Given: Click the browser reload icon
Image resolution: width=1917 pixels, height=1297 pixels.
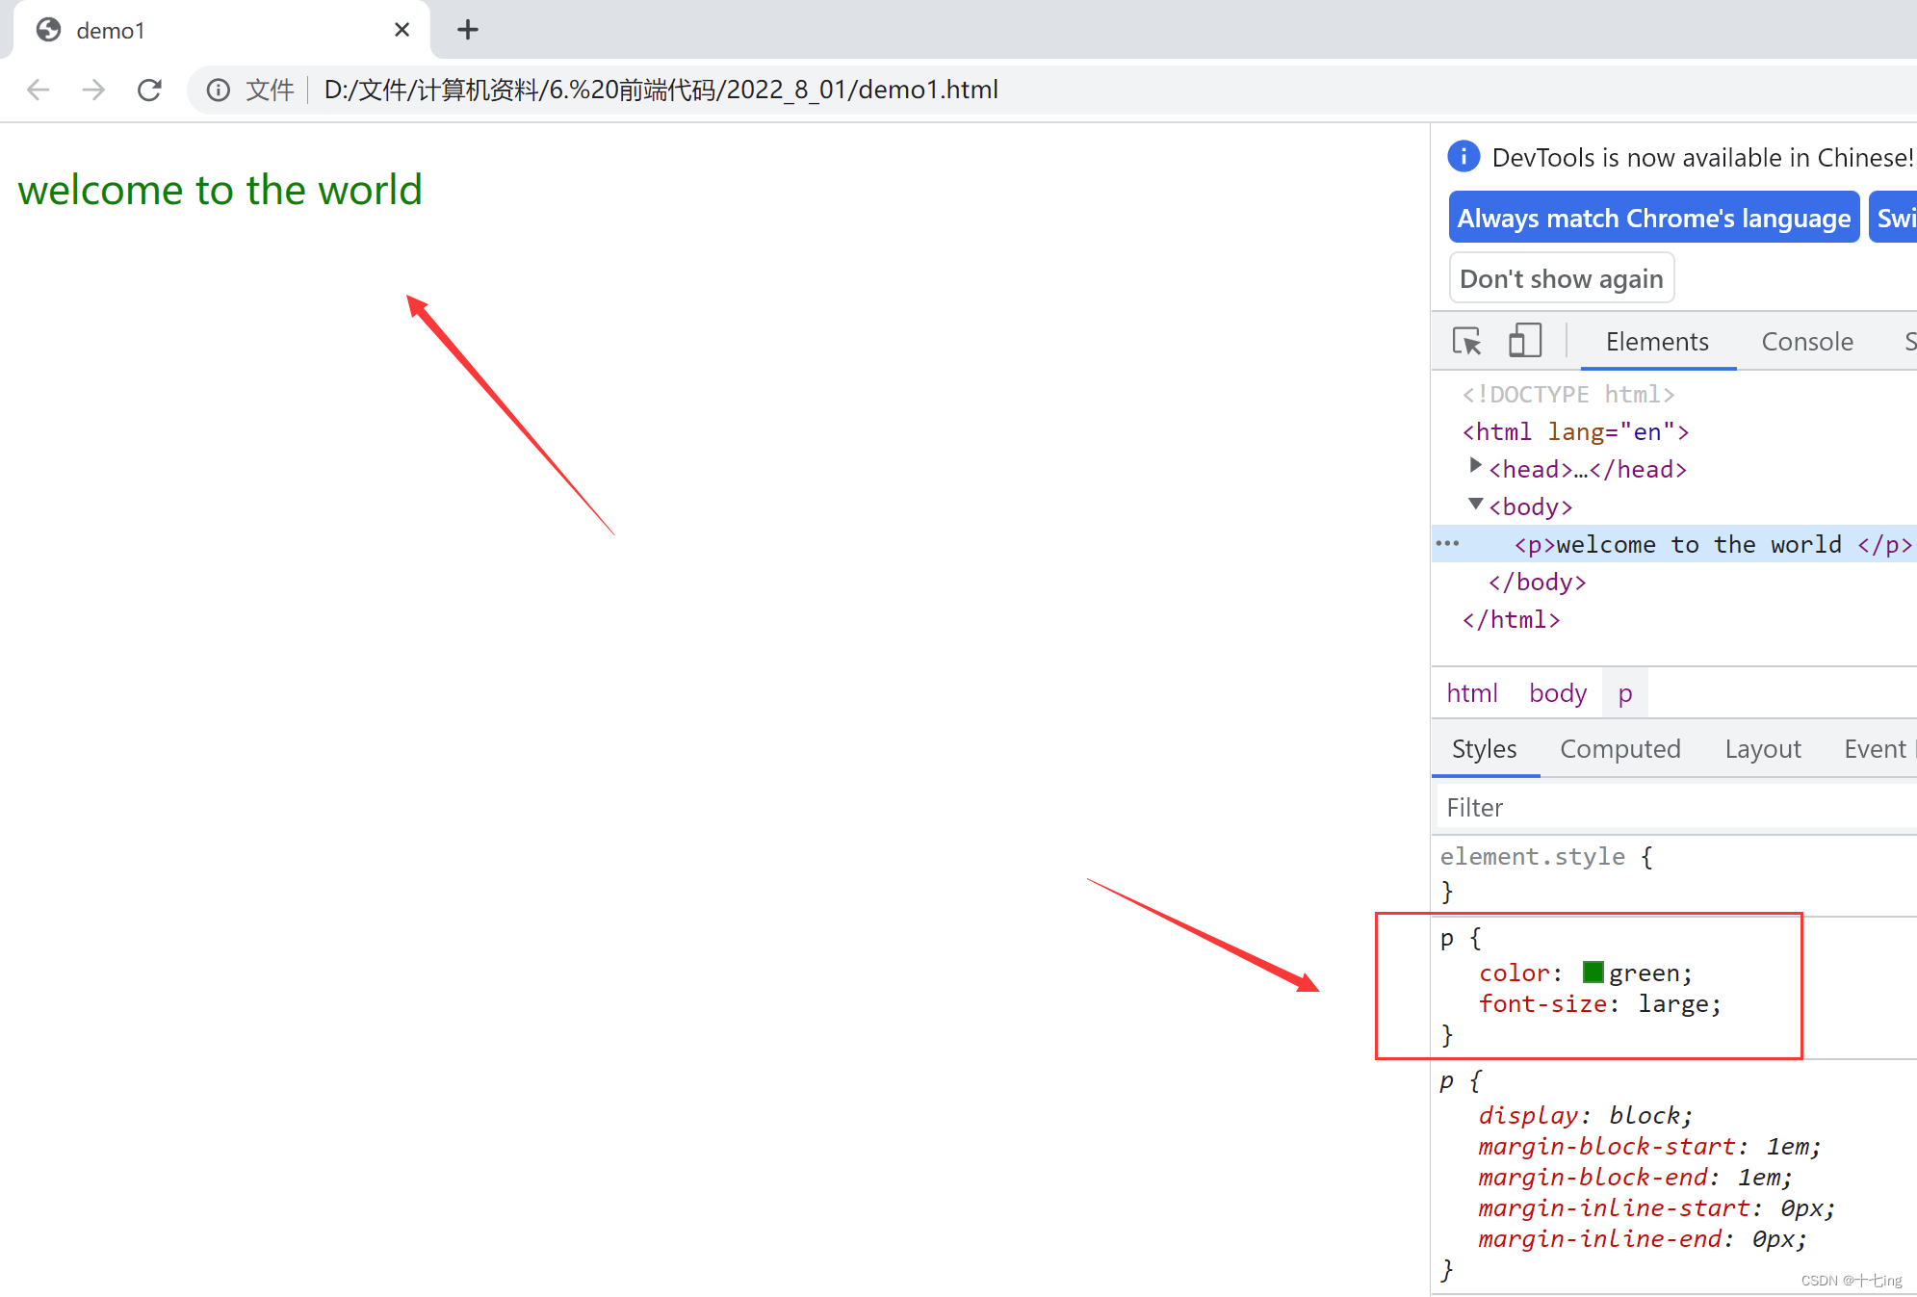Looking at the screenshot, I should pyautogui.click(x=149, y=90).
